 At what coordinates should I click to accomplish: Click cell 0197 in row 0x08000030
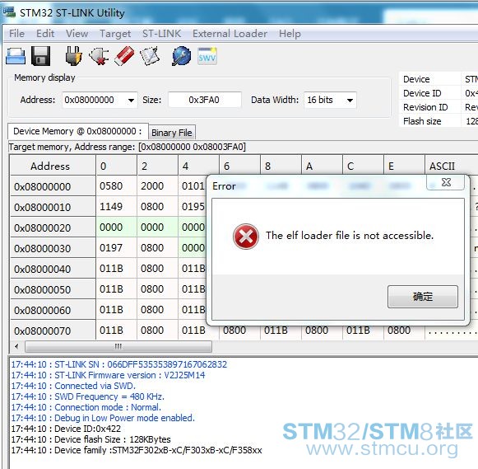(x=117, y=248)
